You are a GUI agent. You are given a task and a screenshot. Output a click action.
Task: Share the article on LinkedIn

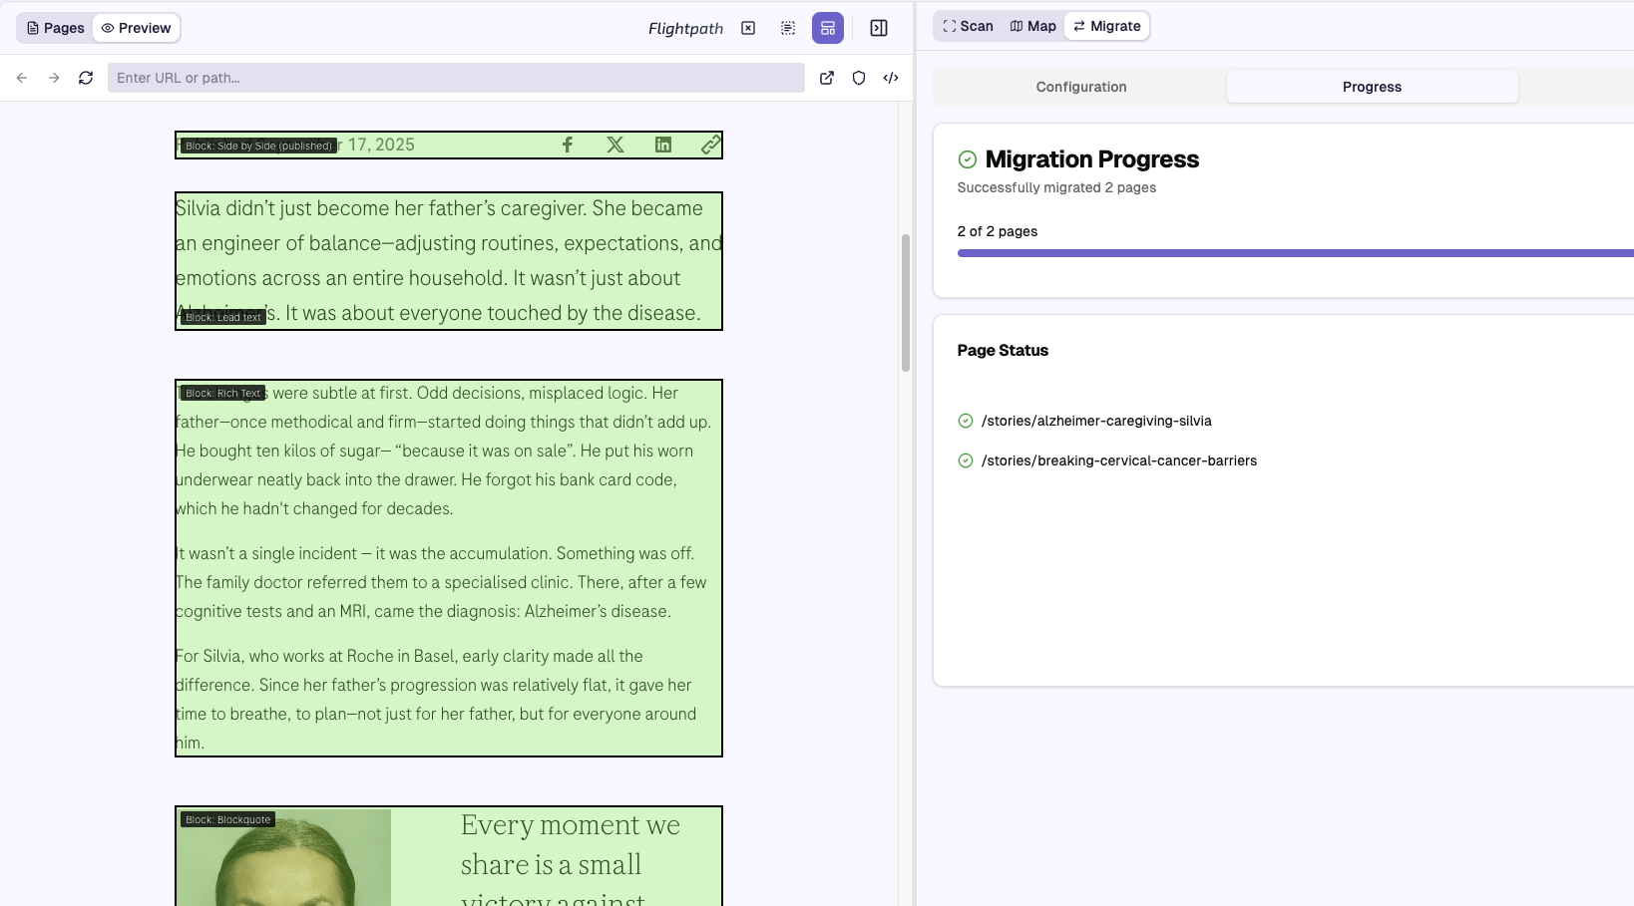(x=663, y=145)
